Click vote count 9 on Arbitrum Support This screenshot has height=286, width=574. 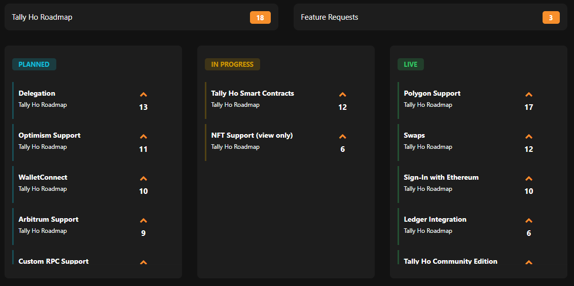pos(143,233)
